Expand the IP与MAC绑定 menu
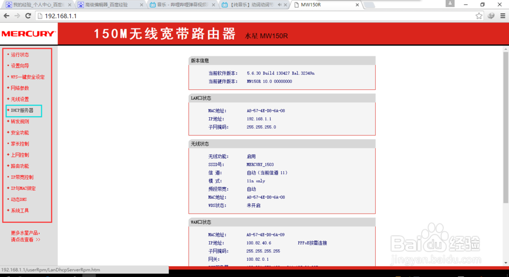509x277 pixels. [x=23, y=188]
